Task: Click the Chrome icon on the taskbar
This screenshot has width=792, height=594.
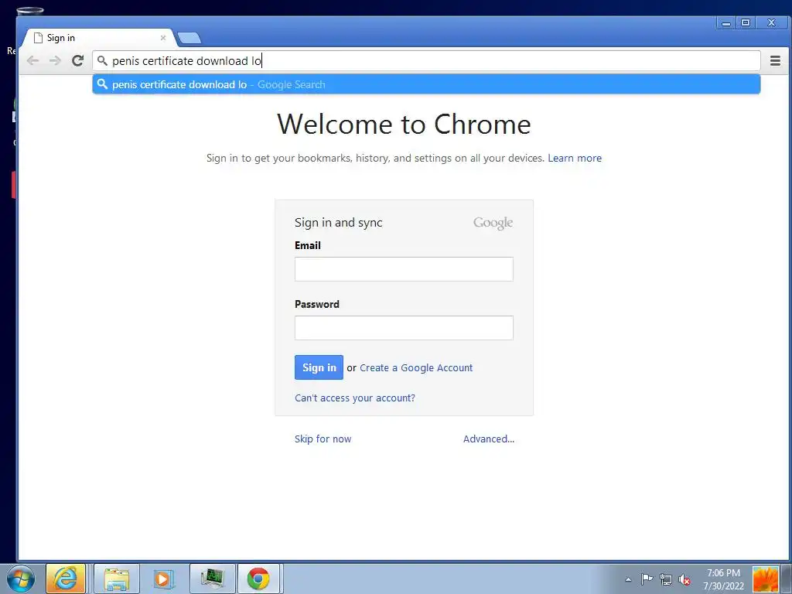Action: click(x=258, y=579)
